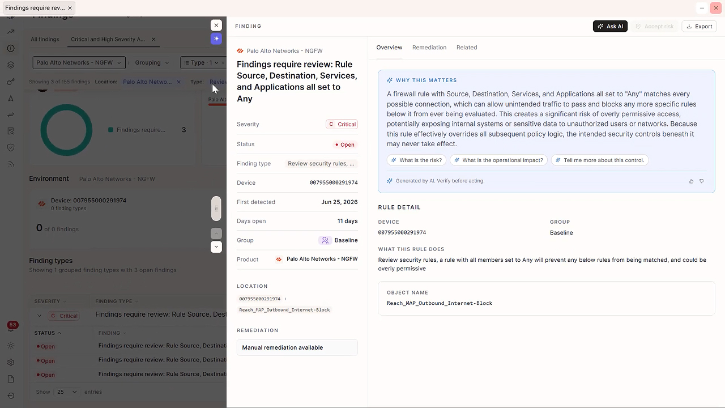Viewport: 725px width, 408px height.
Task: Click the purple AI sparkle button
Action: [x=216, y=39]
